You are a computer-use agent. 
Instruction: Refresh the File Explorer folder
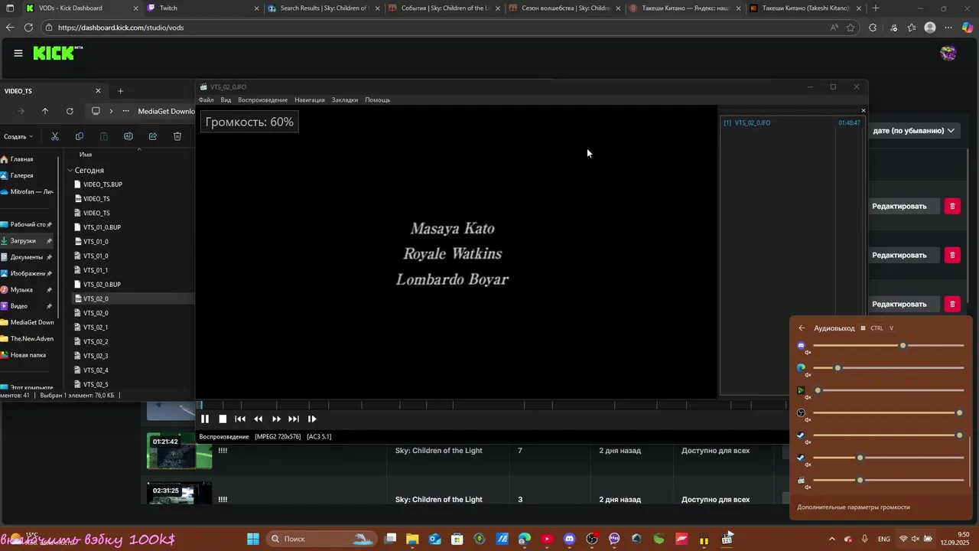[70, 111]
